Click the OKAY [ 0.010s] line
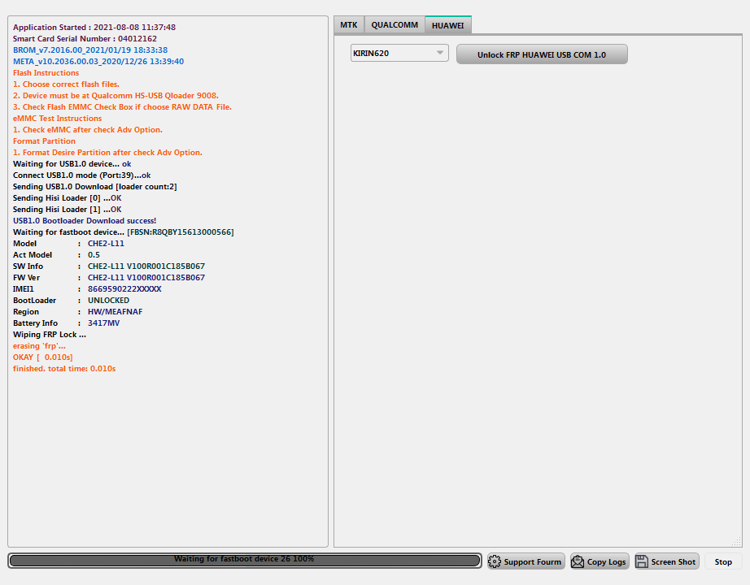This screenshot has width=750, height=585. pos(42,357)
